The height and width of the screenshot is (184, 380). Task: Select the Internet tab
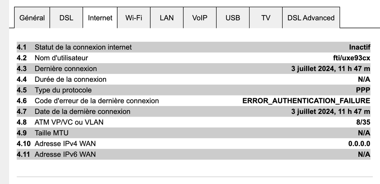[100, 18]
